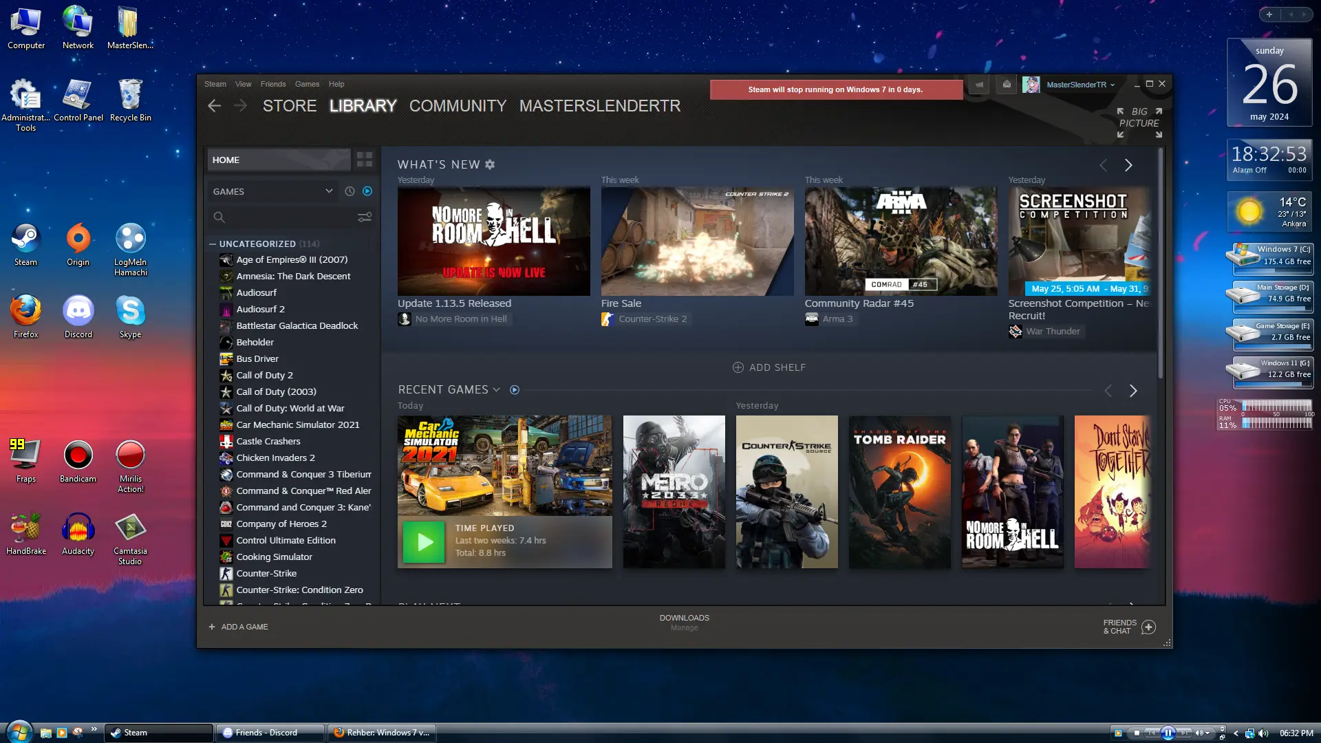Select the HOME library button
The height and width of the screenshot is (743, 1321).
pyautogui.click(x=279, y=160)
